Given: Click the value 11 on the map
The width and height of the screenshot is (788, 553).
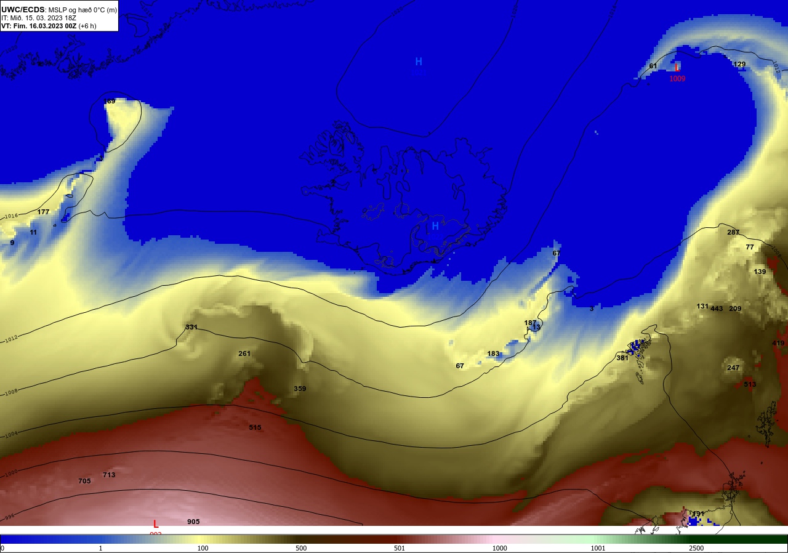Looking at the screenshot, I should [33, 232].
